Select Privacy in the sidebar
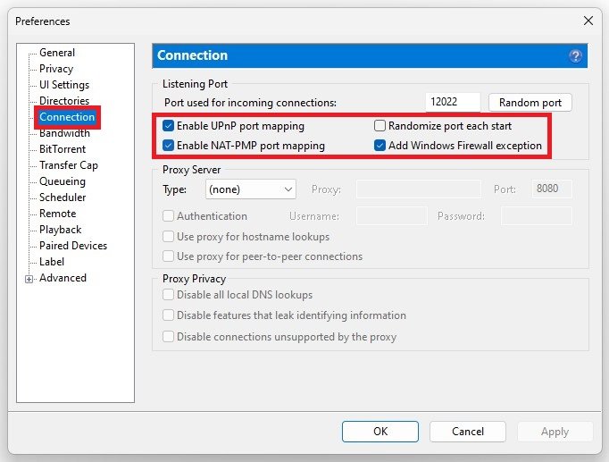Screen dimensions: 609x462 pos(56,69)
